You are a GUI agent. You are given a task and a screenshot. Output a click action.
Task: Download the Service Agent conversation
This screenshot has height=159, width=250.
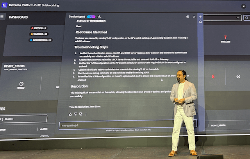(99, 16)
